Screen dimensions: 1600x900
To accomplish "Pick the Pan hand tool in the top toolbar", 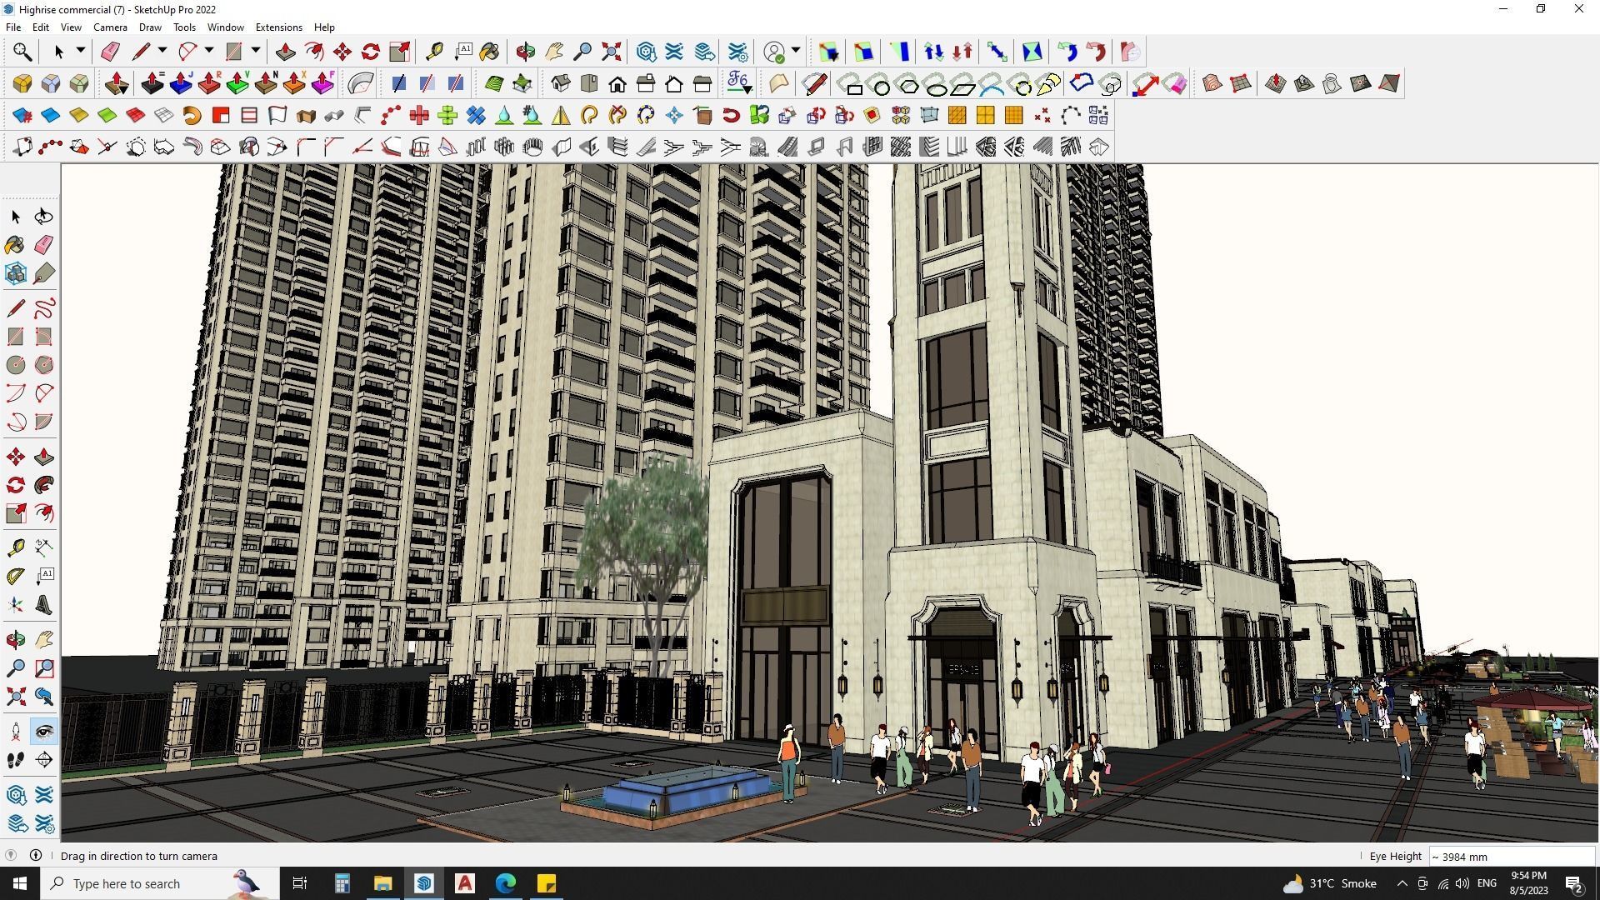I will tap(554, 52).
